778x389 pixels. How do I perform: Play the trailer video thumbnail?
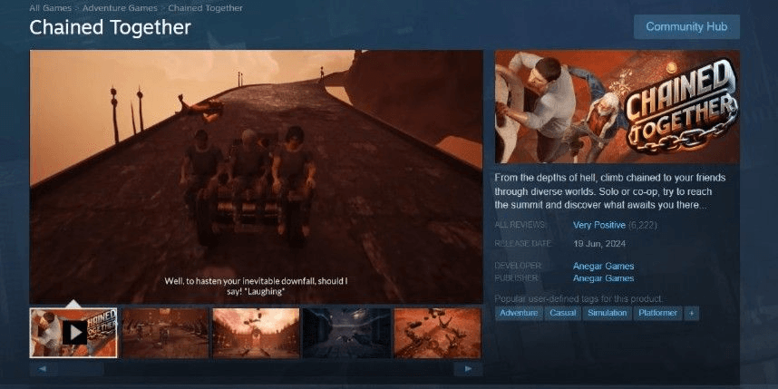[x=73, y=333]
